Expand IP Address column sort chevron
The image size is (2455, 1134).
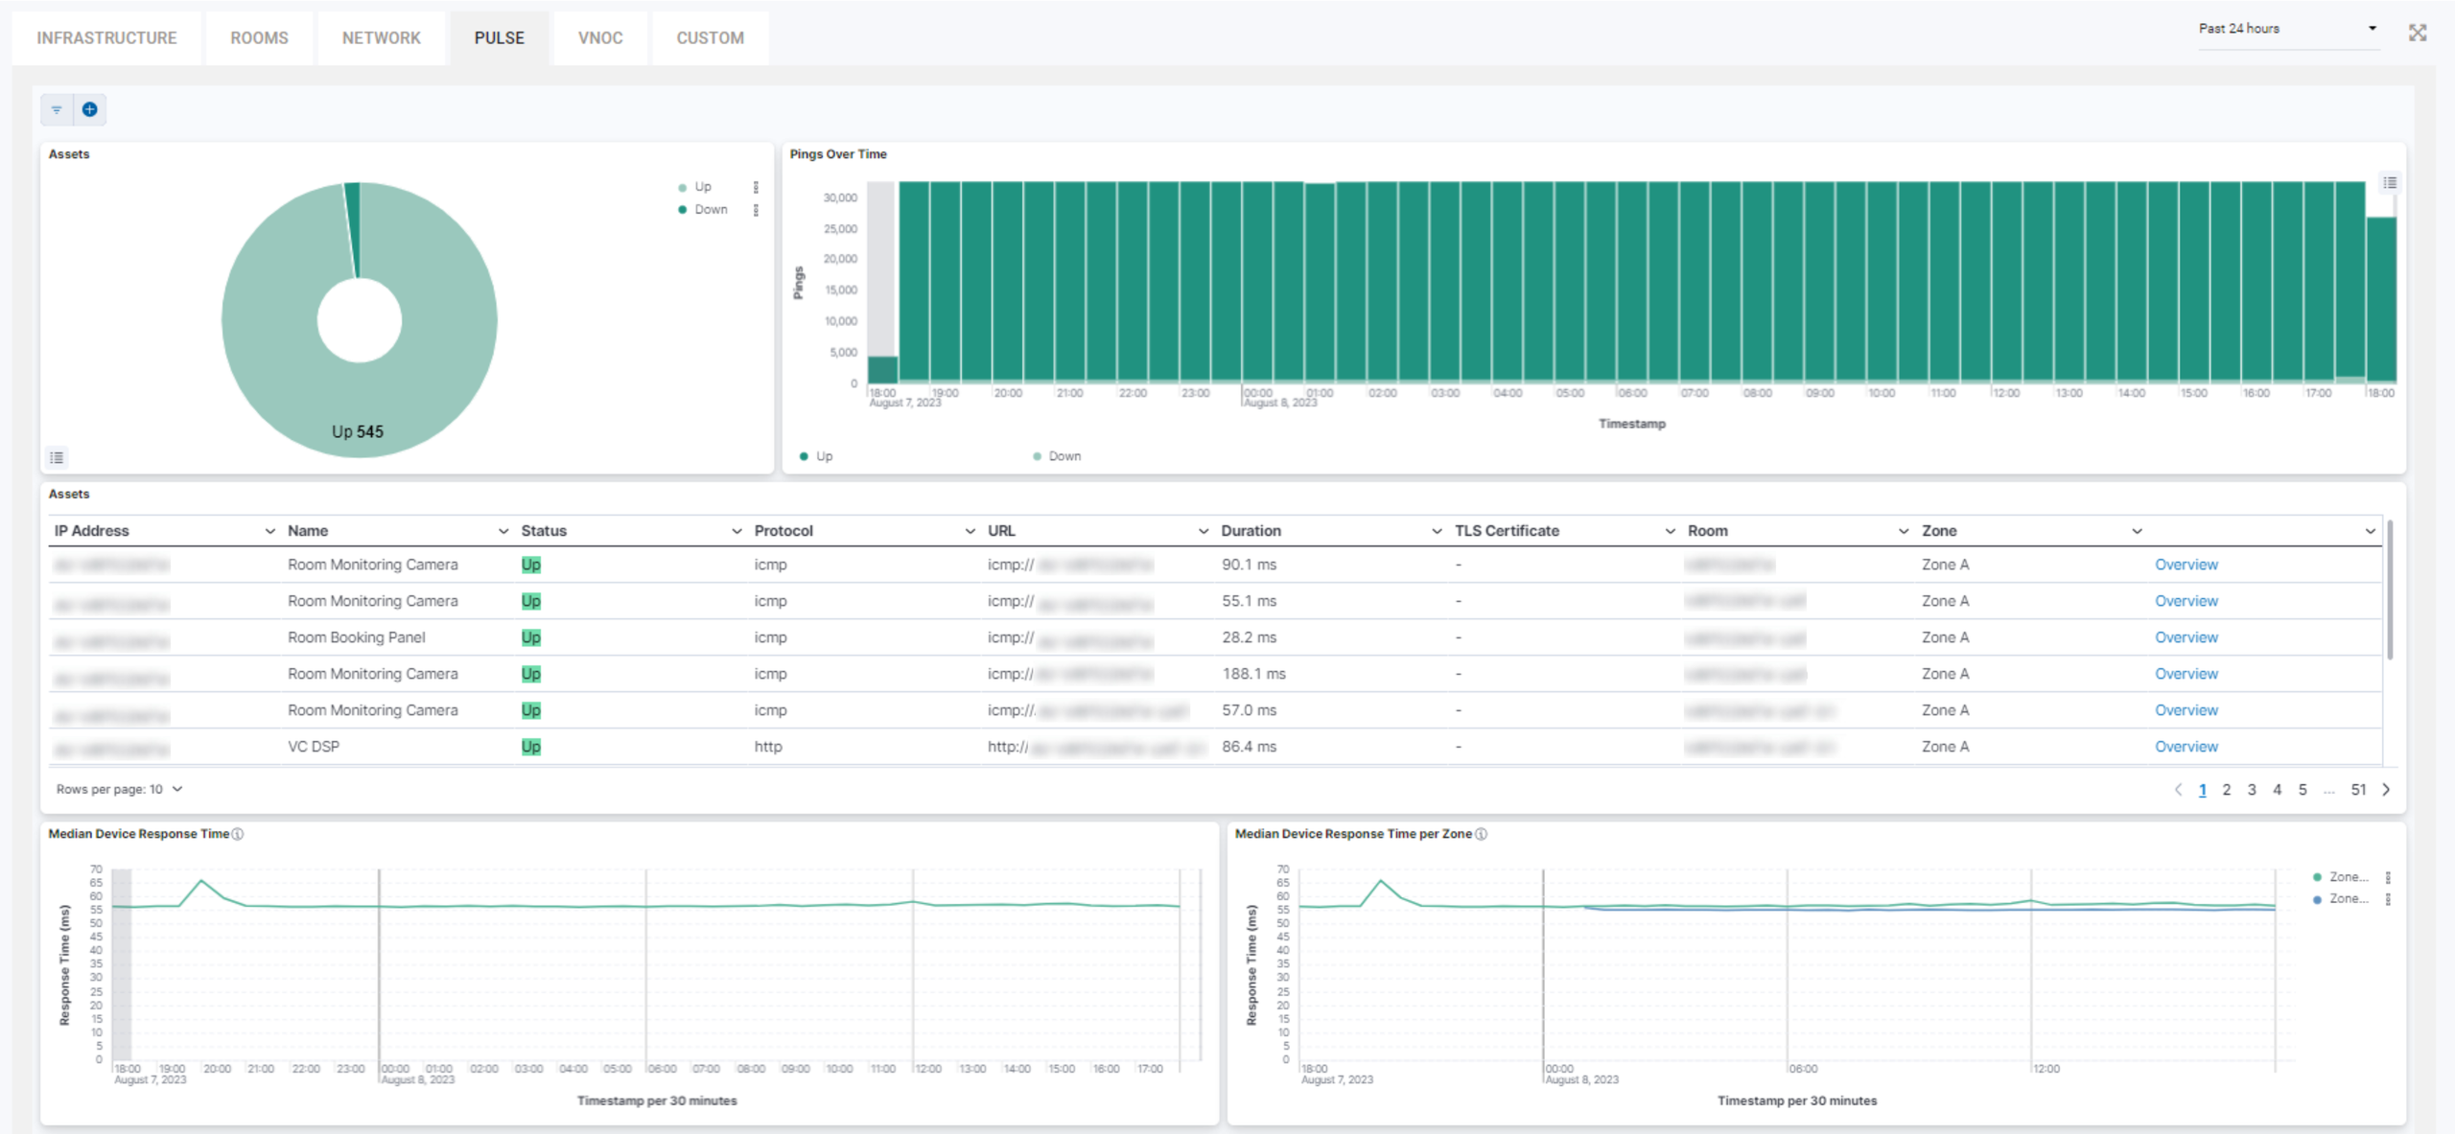pyautogui.click(x=269, y=531)
